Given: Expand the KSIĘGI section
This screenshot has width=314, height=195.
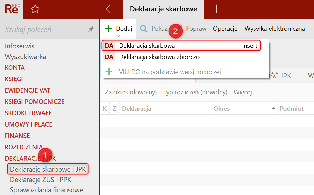Looking at the screenshot, I should point(14,79).
